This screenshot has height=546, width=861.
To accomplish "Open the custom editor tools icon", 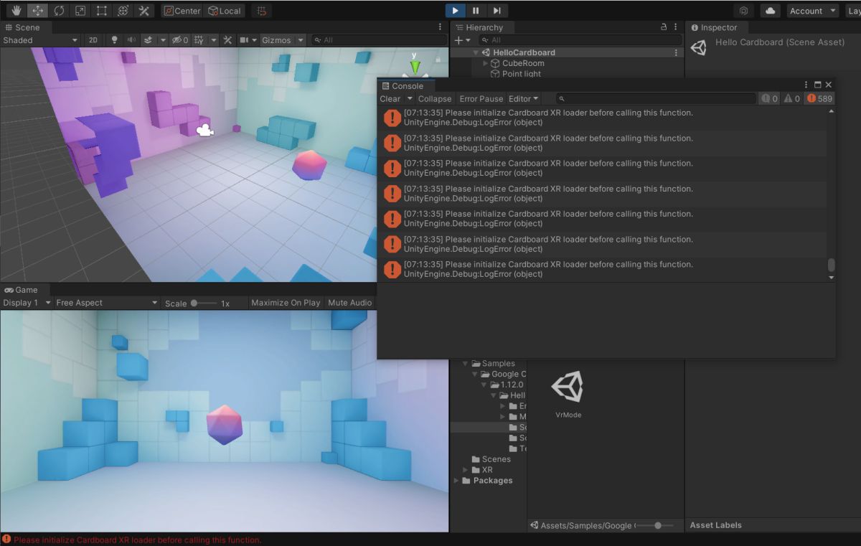I will [144, 11].
